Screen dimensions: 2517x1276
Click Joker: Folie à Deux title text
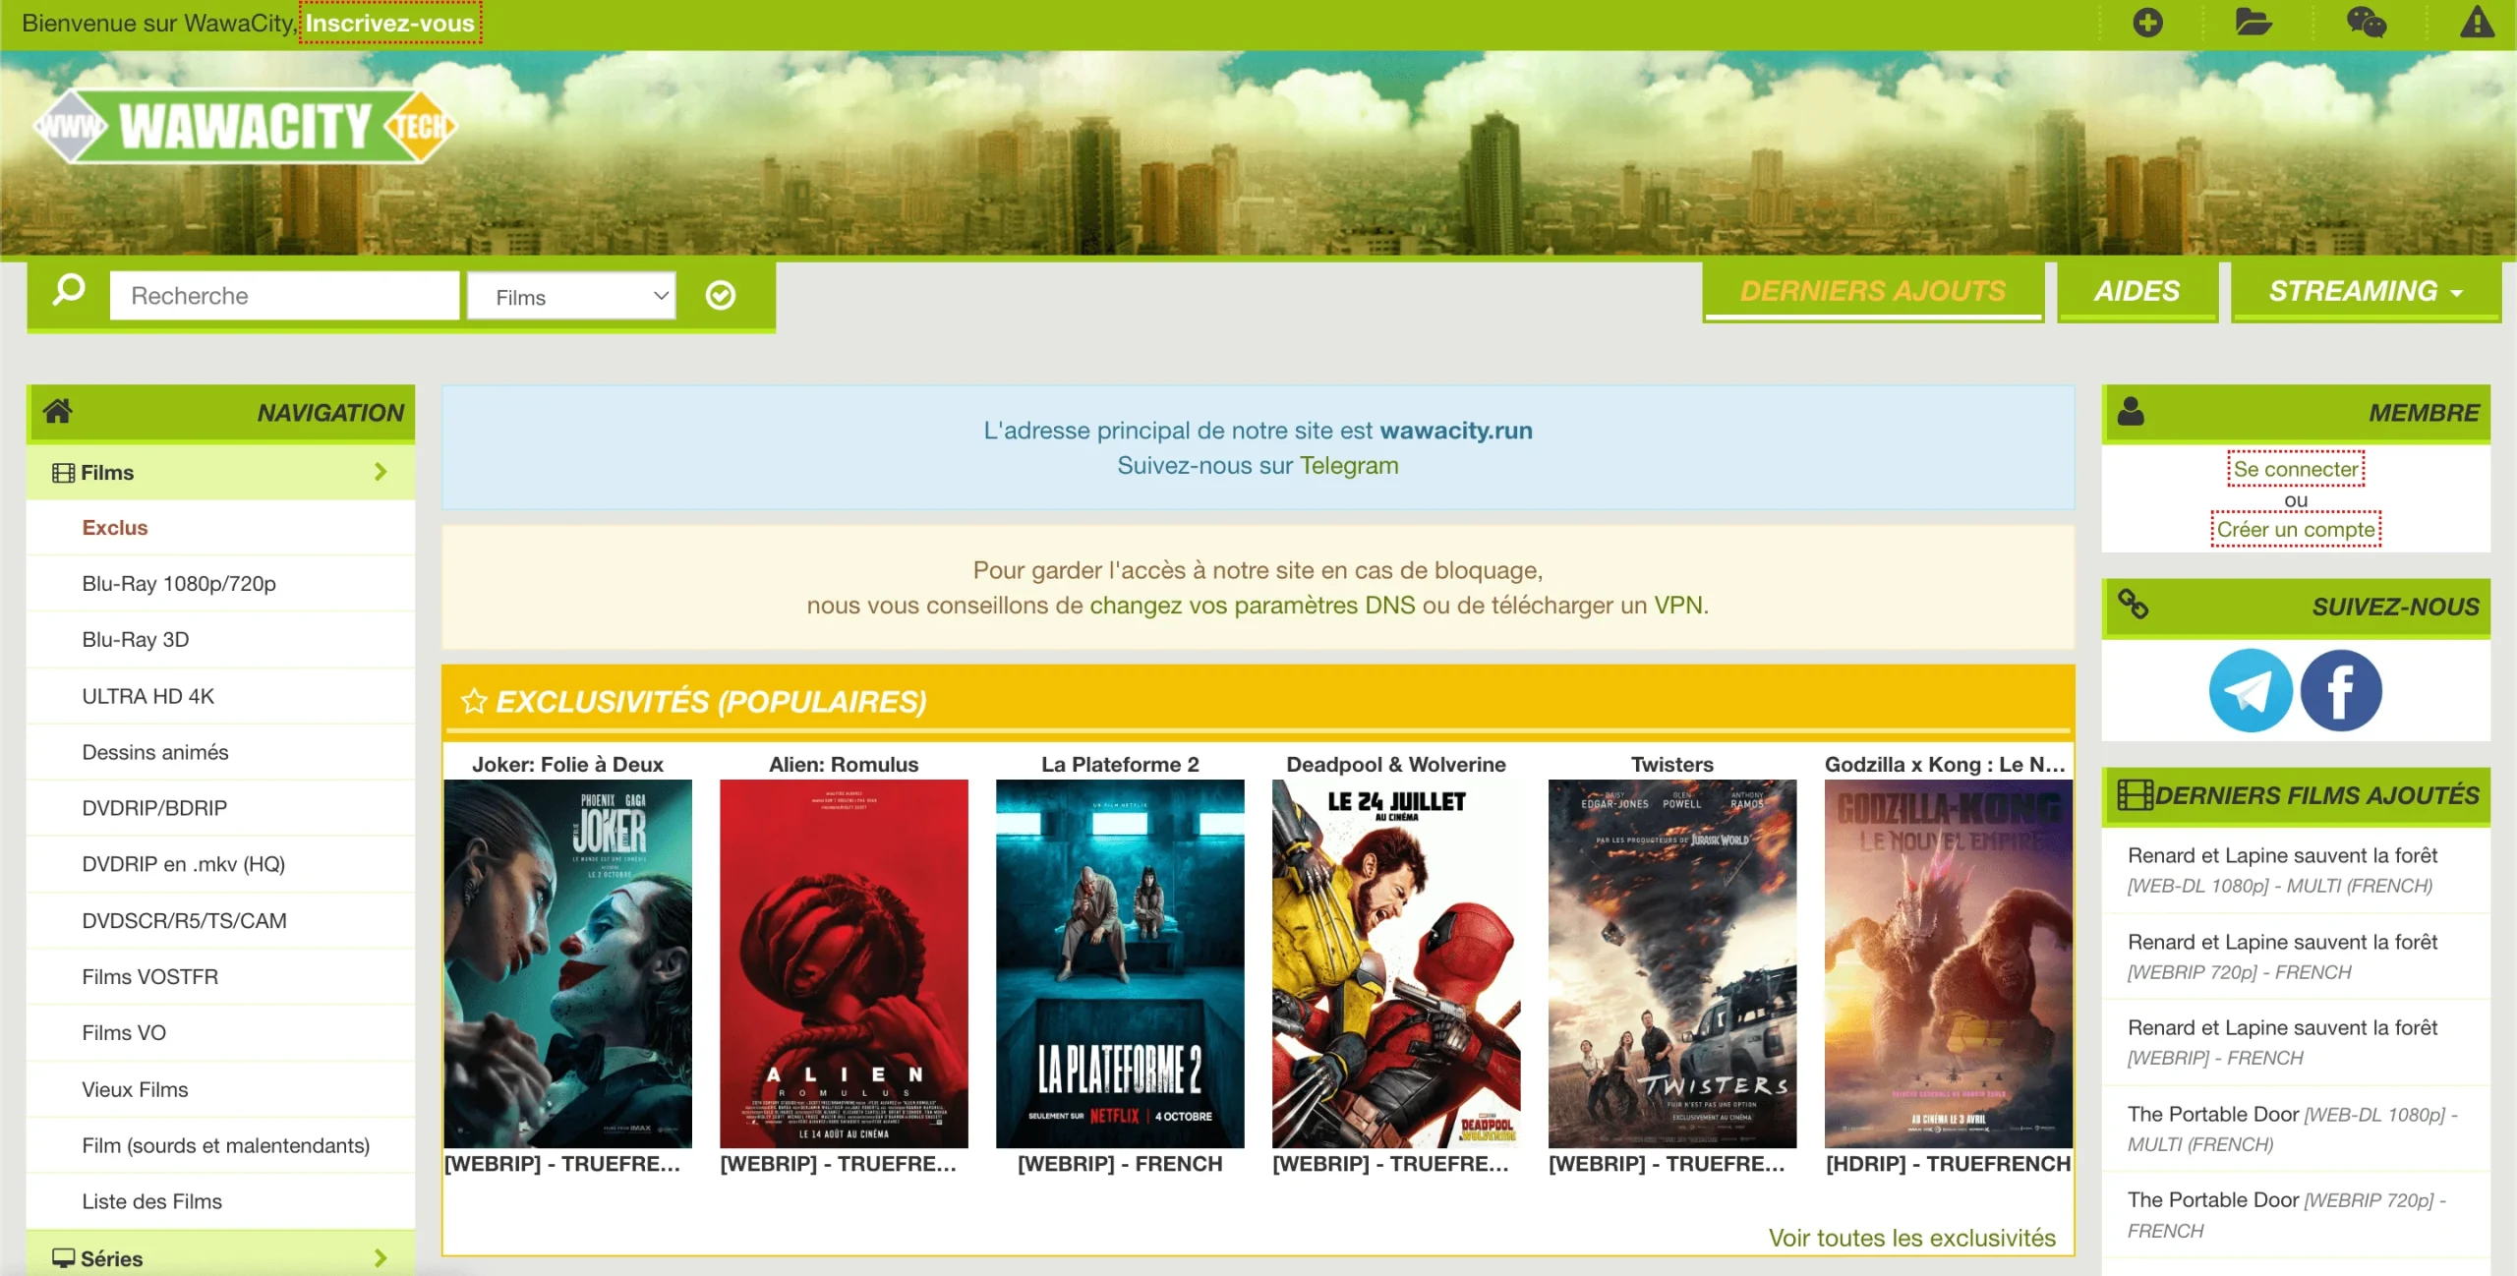click(567, 764)
